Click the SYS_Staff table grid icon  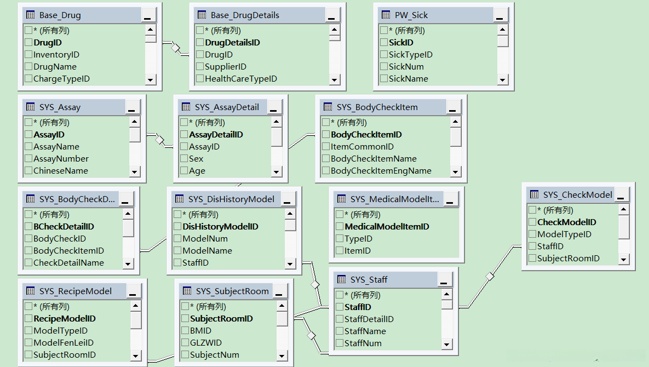click(341, 279)
